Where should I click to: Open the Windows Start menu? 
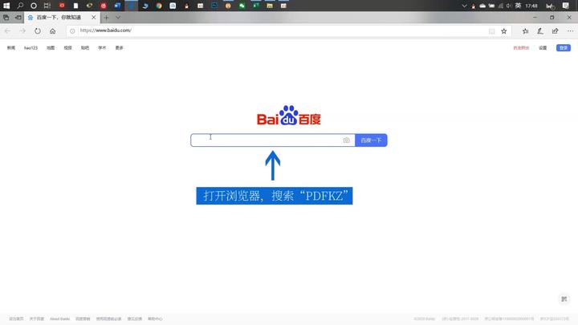click(x=6, y=6)
